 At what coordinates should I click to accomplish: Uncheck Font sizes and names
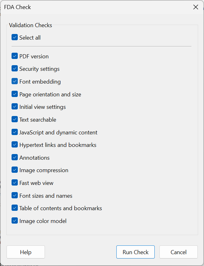coord(14,195)
